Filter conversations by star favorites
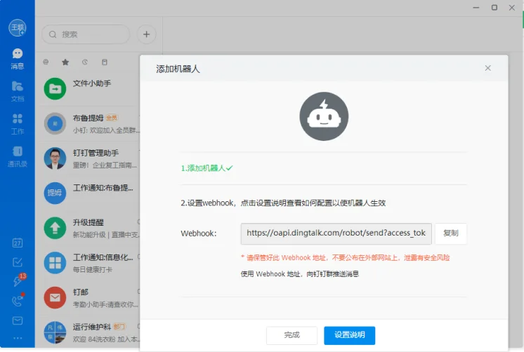 (65, 62)
